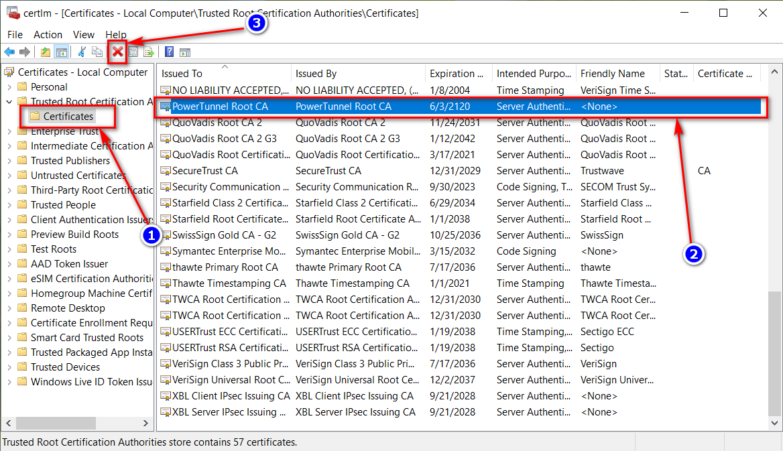Sort by Expiration column header
Screen dimensions: 783x451
459,74
